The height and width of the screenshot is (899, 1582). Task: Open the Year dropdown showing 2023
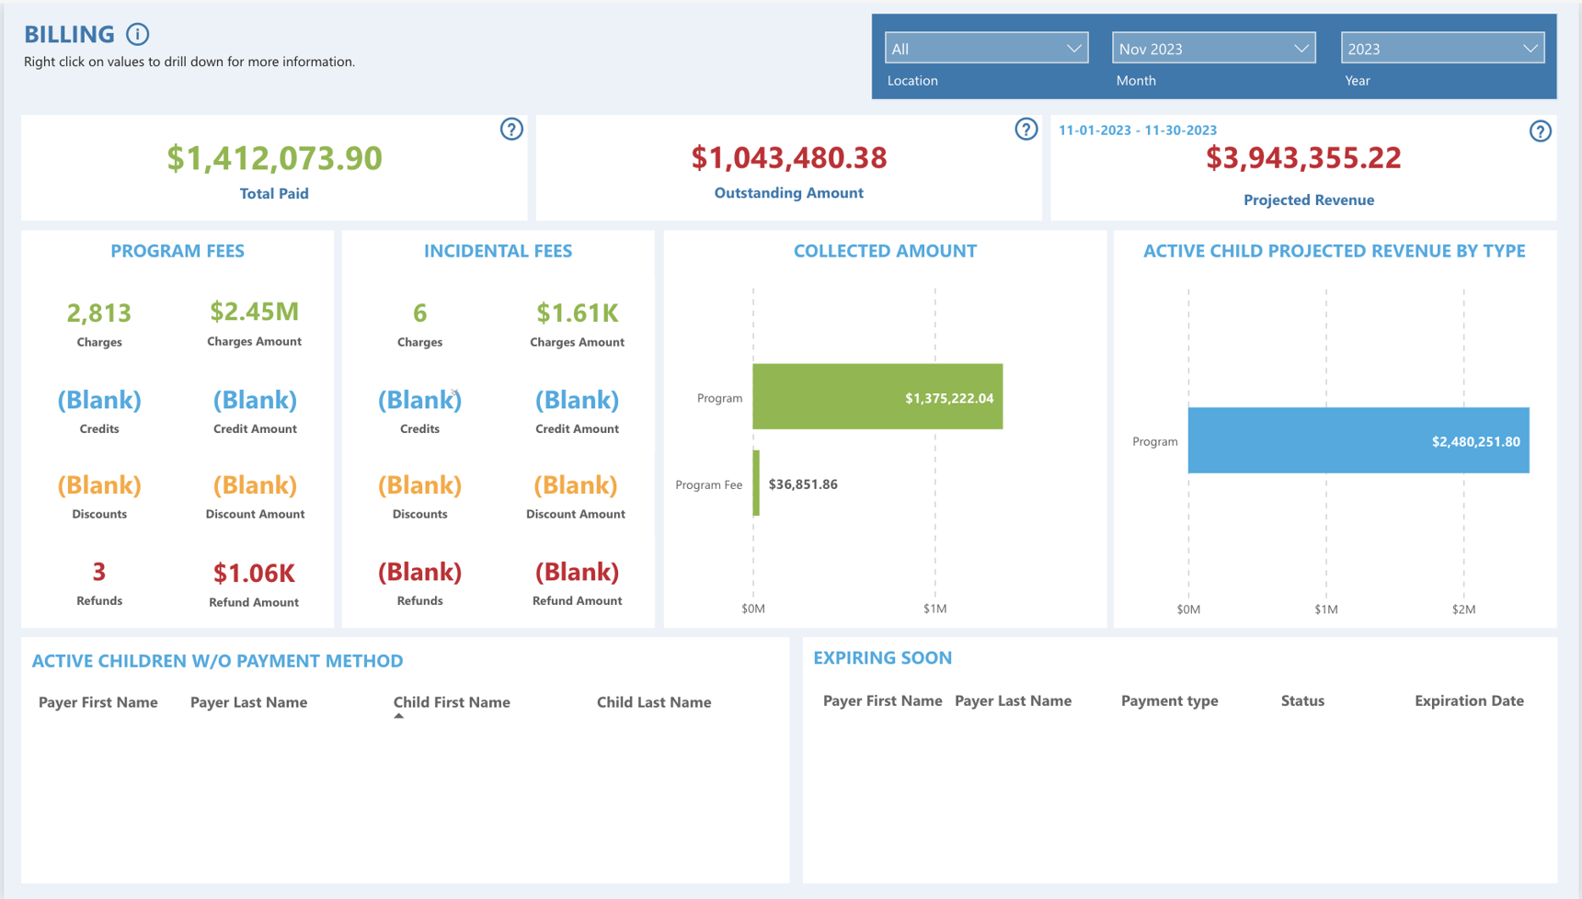coord(1440,47)
